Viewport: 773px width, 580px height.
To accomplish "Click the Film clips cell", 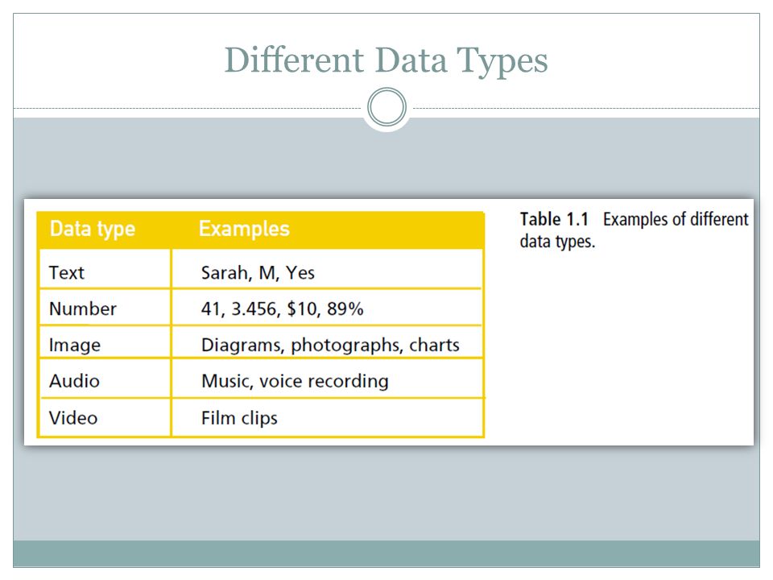I will tap(326, 417).
